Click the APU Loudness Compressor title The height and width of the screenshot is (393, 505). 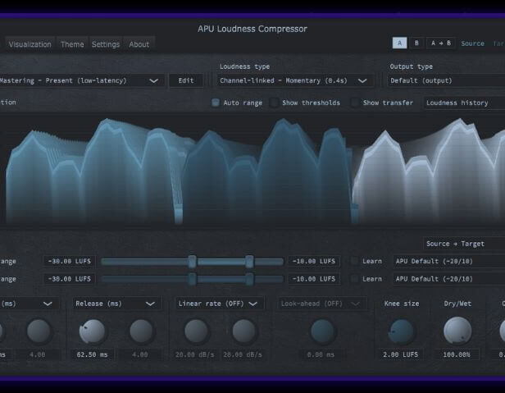[252, 29]
